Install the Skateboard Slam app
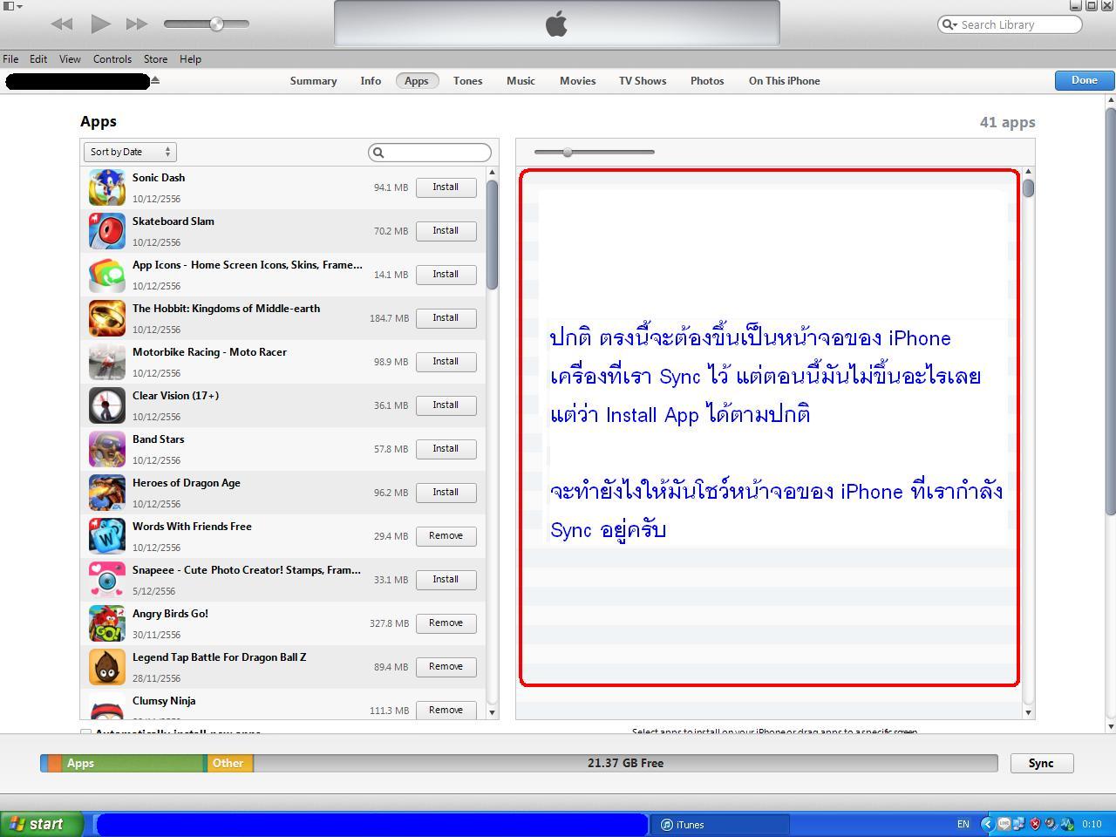The image size is (1116, 837). tap(446, 231)
